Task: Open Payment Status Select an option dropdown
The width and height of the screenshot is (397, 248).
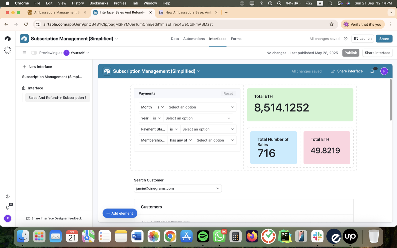Action: click(x=208, y=129)
